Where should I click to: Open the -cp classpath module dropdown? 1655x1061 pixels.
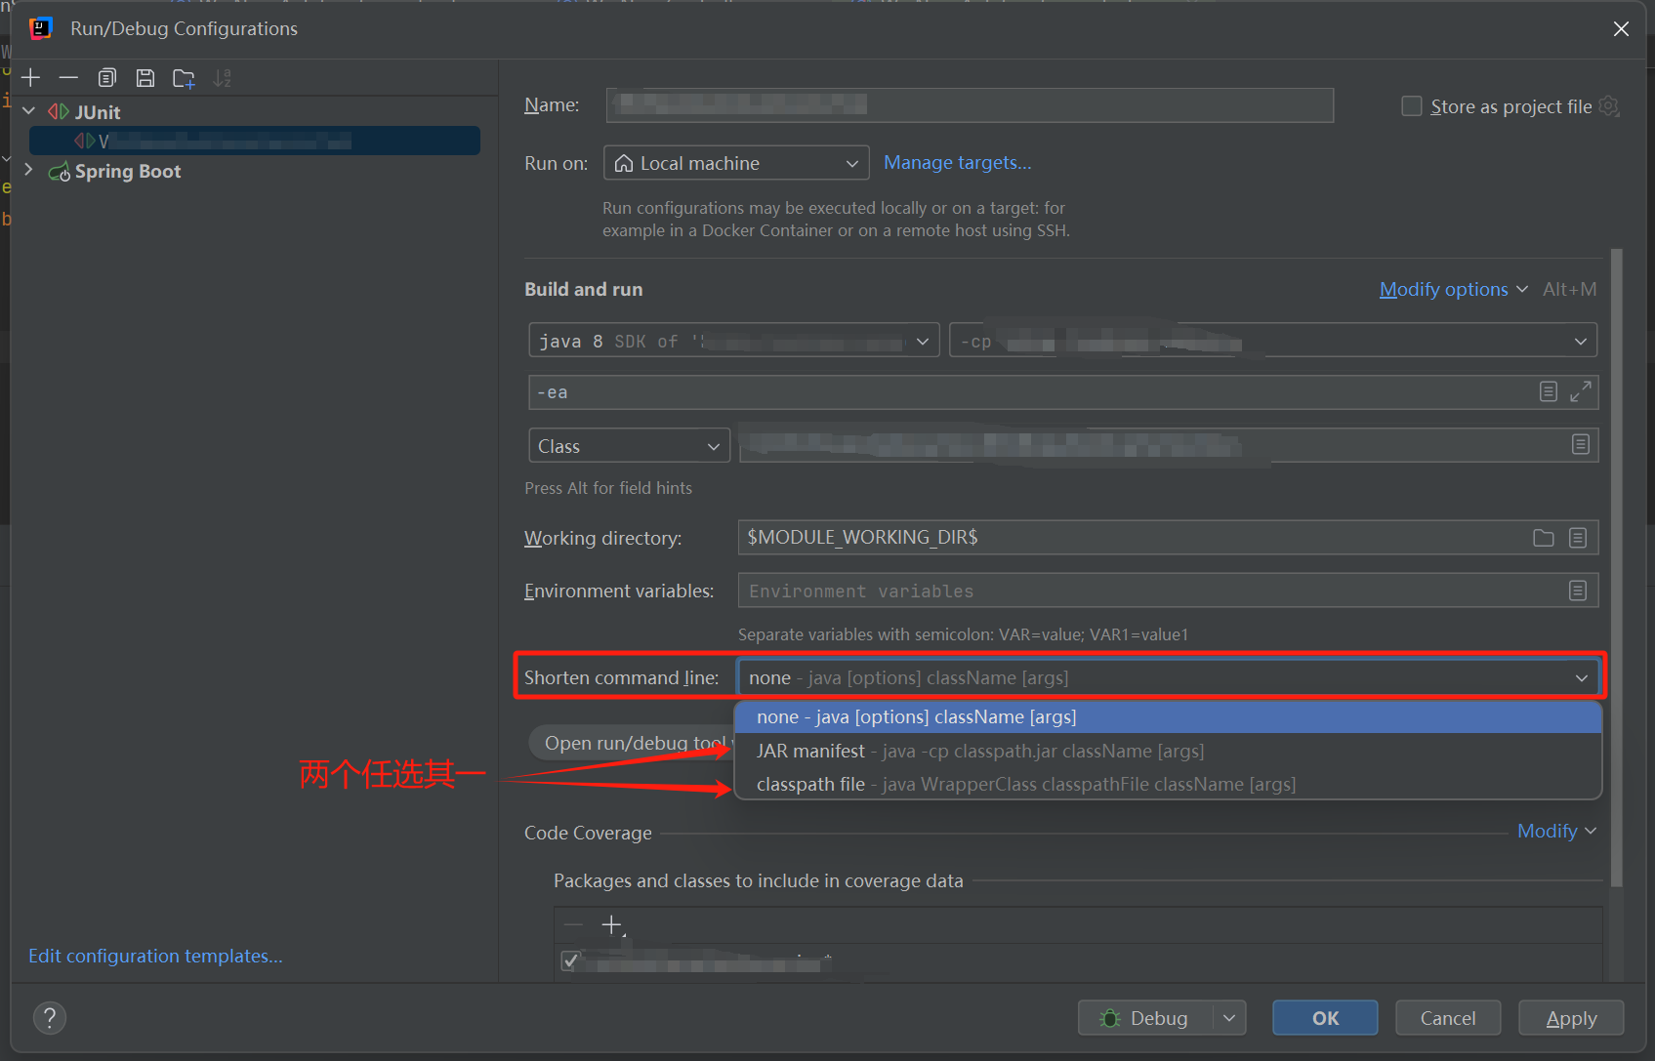1273,341
